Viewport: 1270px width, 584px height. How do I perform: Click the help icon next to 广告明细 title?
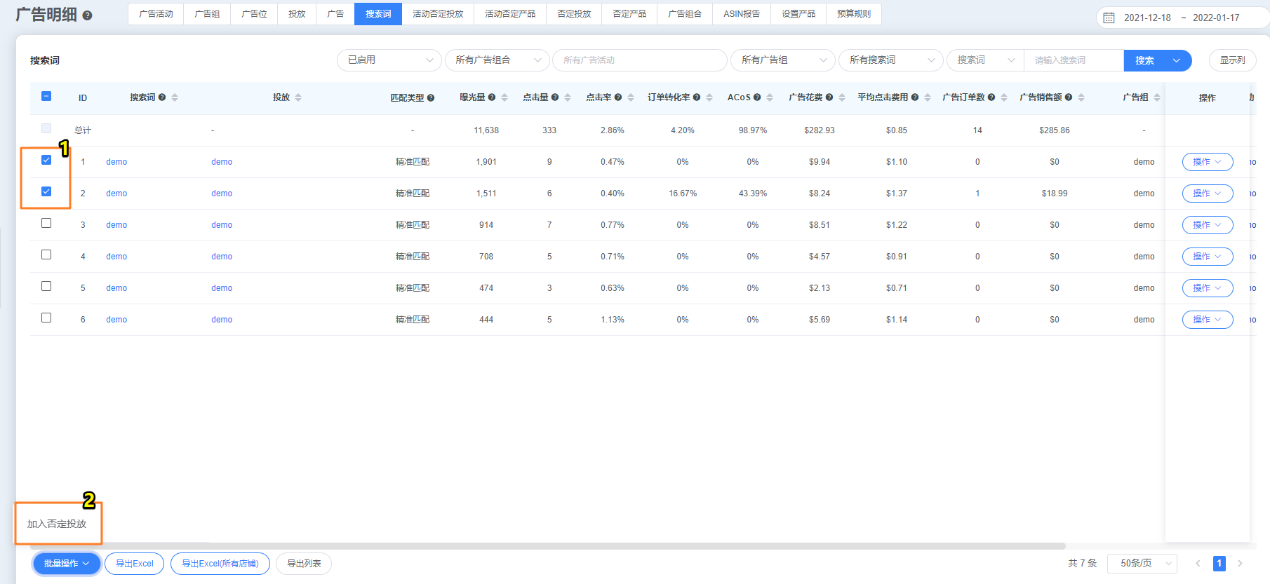(x=88, y=15)
